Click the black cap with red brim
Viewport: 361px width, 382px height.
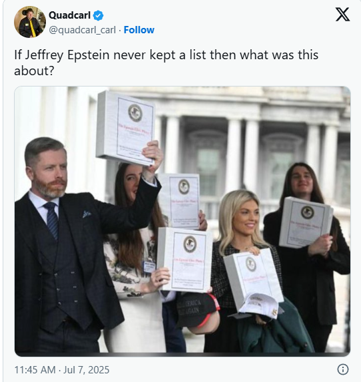pos(198,312)
